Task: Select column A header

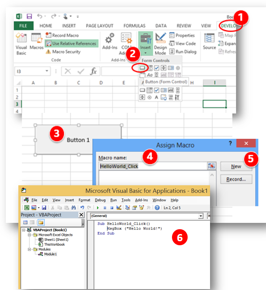Action: pyautogui.click(x=33, y=83)
